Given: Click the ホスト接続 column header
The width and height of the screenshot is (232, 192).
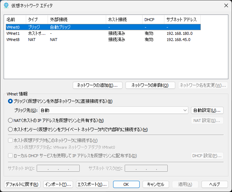Looking at the screenshot, I should click(x=124, y=20).
